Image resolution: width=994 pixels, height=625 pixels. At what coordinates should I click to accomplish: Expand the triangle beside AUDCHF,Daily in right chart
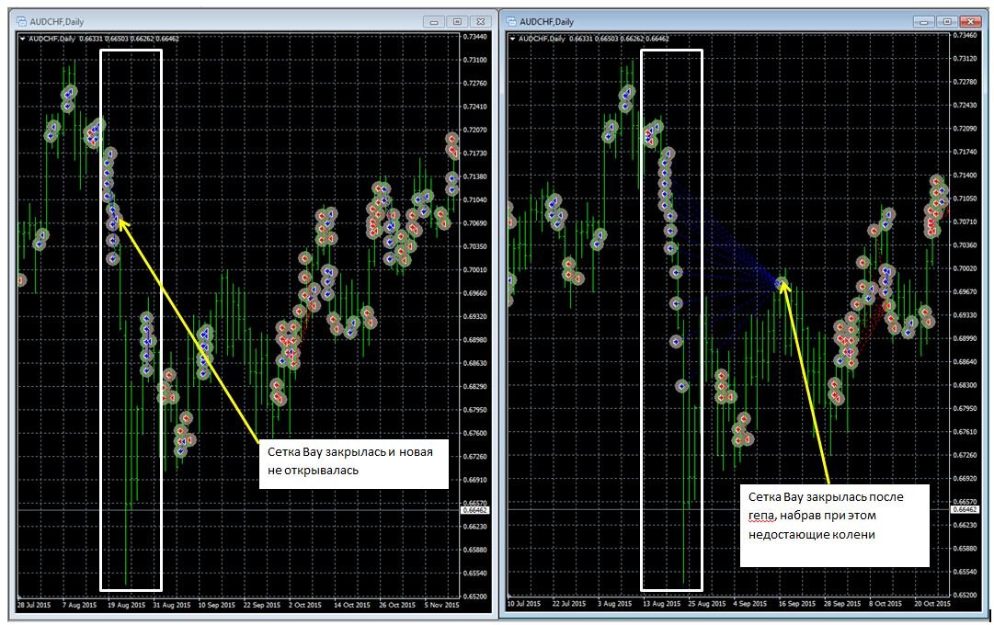512,39
